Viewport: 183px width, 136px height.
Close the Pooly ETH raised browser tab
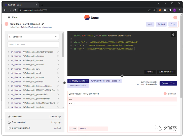click(36, 5)
